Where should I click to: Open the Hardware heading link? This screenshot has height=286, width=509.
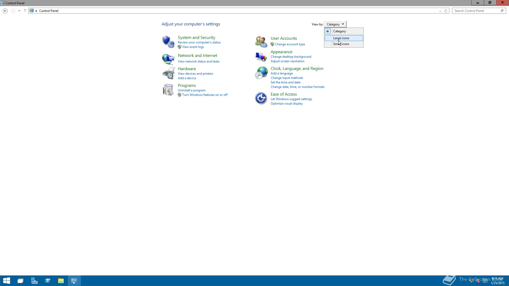point(187,69)
